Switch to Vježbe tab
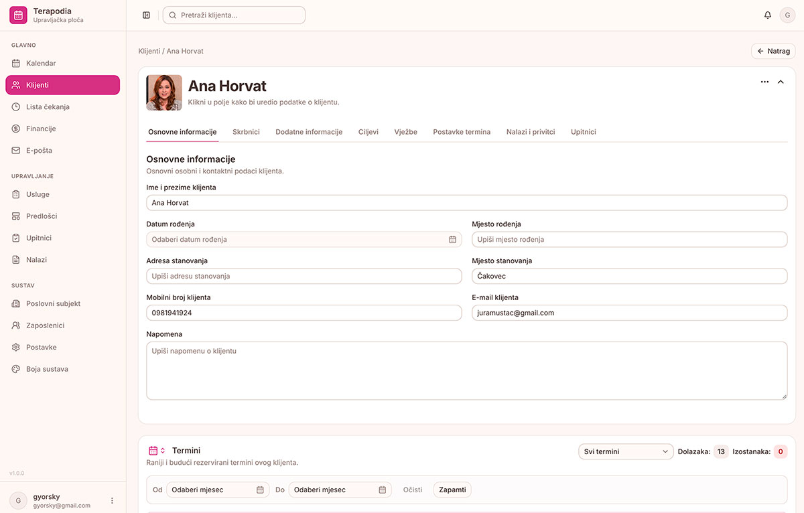The height and width of the screenshot is (513, 804). click(405, 132)
